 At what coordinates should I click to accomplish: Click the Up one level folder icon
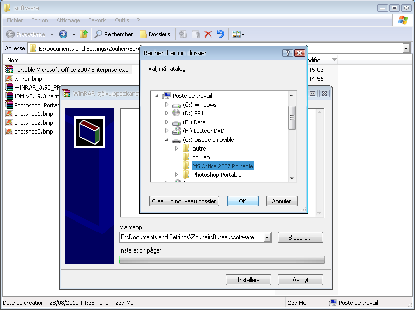[x=84, y=34]
